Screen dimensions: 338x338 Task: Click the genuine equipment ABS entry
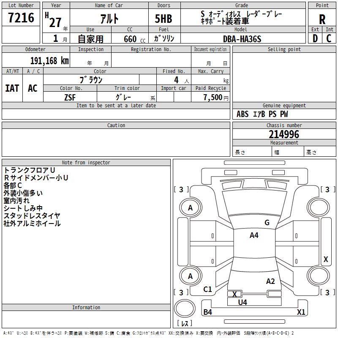point(243,114)
